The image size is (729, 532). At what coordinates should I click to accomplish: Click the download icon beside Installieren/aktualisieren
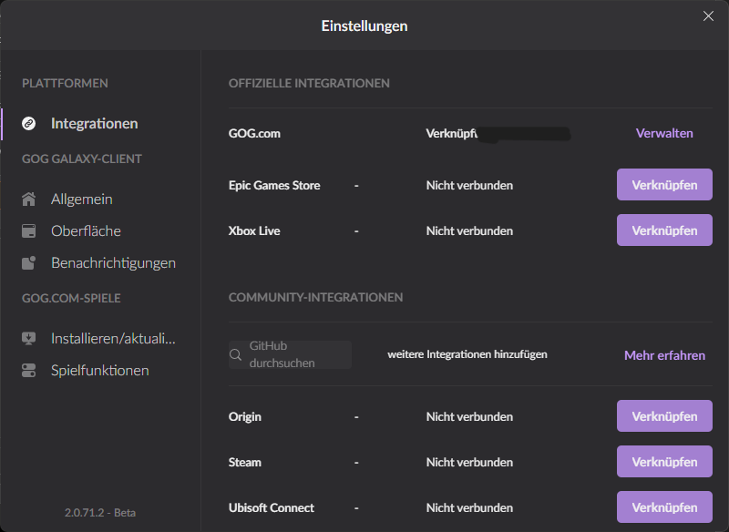coord(28,338)
